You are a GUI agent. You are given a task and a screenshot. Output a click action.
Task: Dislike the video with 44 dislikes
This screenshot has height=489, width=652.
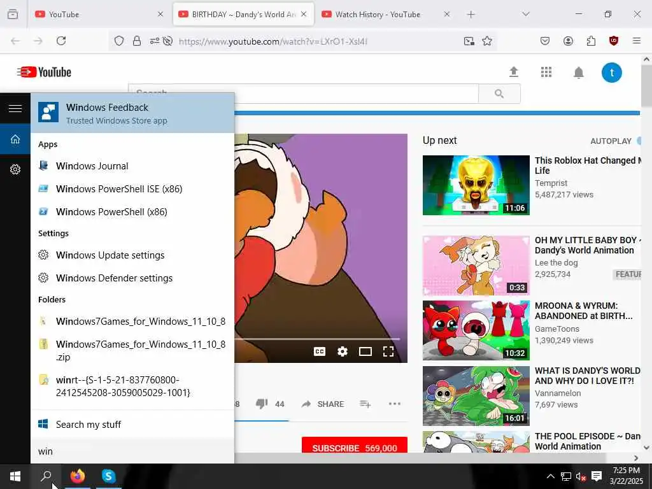pos(270,404)
